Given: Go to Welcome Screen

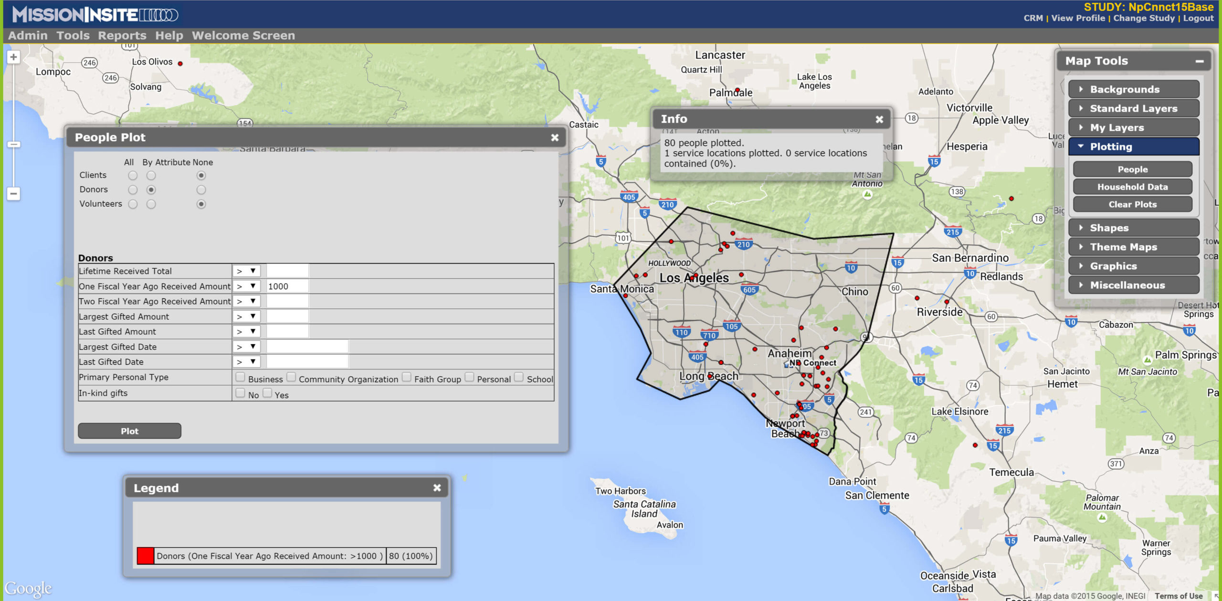Looking at the screenshot, I should click(x=243, y=36).
